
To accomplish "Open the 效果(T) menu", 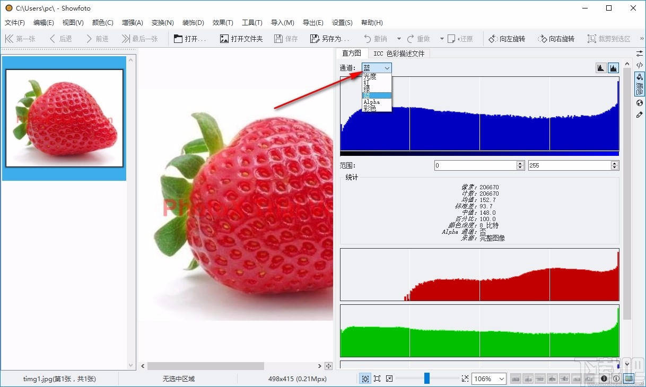I will pyautogui.click(x=223, y=23).
